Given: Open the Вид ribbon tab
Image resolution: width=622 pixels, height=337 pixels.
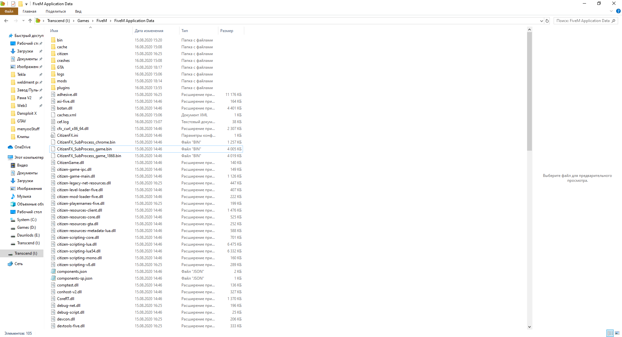Looking at the screenshot, I should 78,11.
